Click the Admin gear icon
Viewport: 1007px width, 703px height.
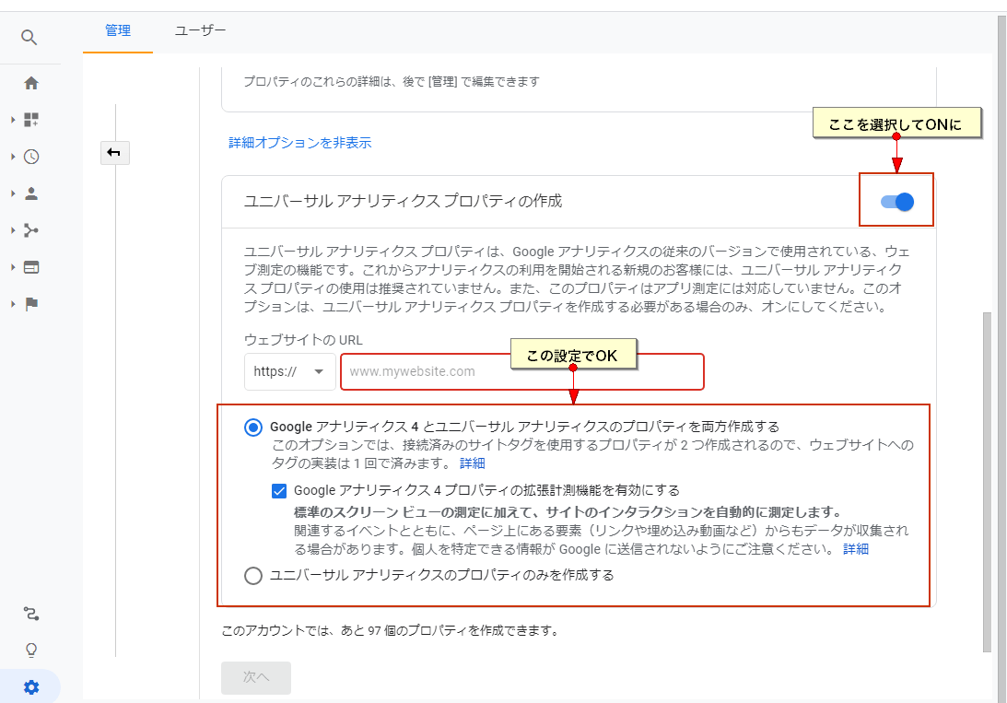coord(31,687)
